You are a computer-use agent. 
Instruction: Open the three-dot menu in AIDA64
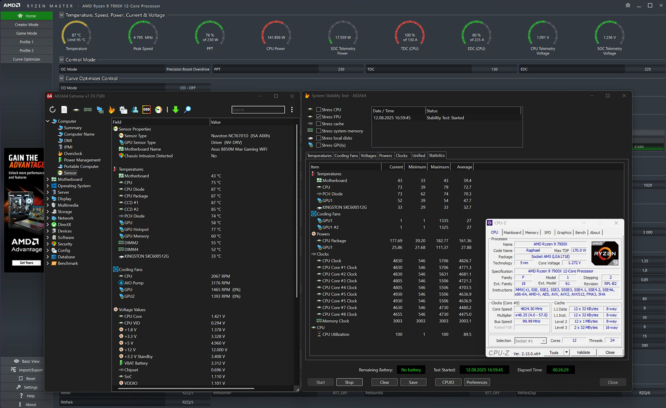pos(292,109)
